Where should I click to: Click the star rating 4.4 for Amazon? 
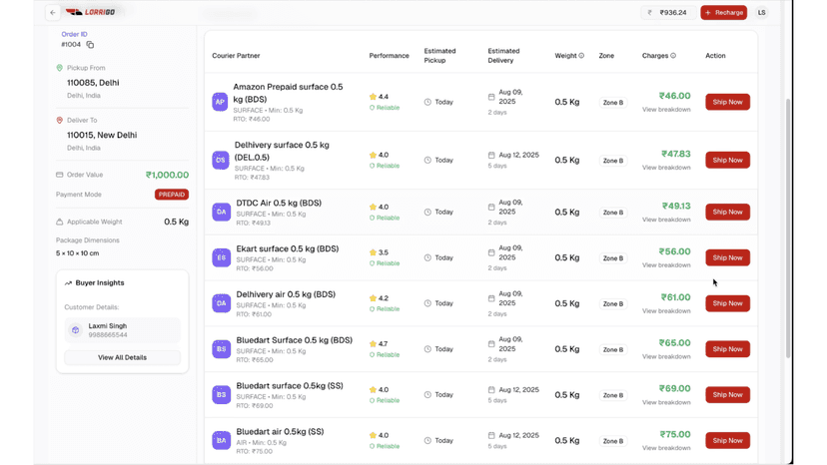[379, 97]
